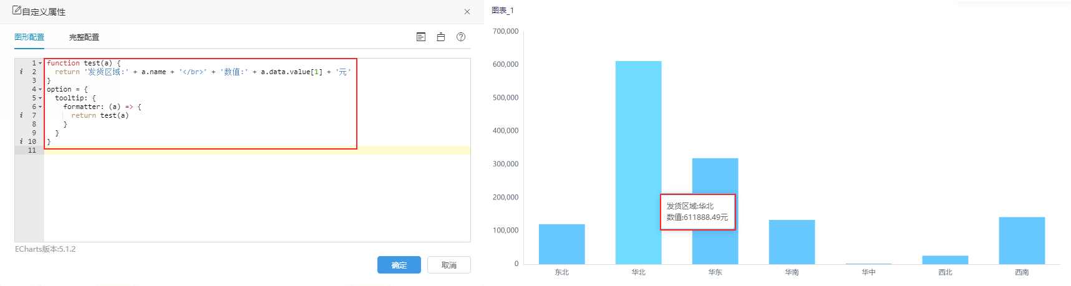
Task: Click line number 9 in the gutter
Action: [x=34, y=133]
